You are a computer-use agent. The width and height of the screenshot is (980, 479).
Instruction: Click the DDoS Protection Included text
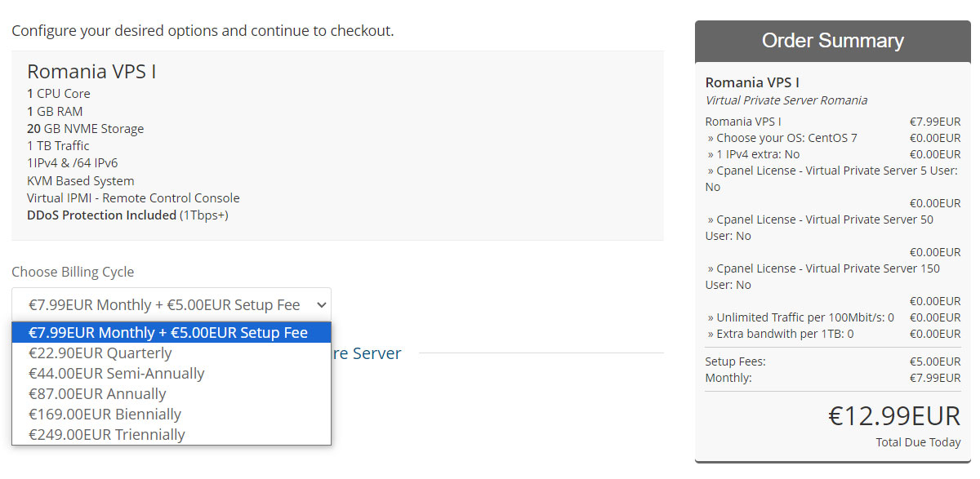pyautogui.click(x=101, y=215)
